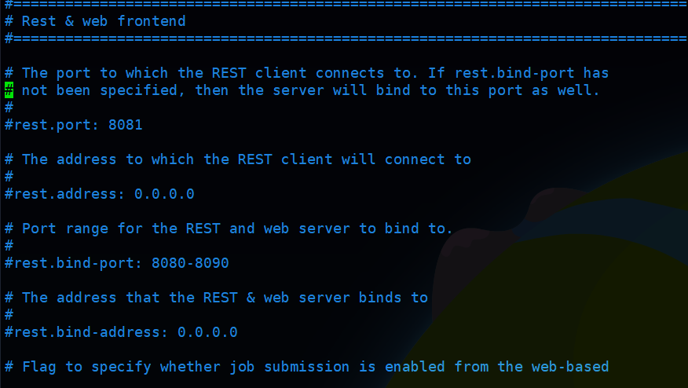Click the 0.0.0.0 value after rest.bind-address
Image resolution: width=688 pixels, height=388 pixels.
point(207,331)
